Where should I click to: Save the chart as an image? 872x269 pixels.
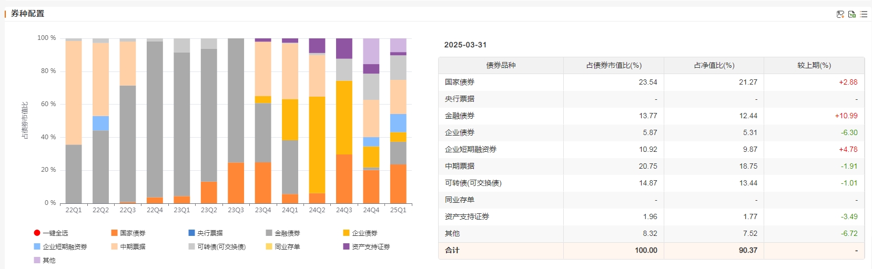click(840, 14)
